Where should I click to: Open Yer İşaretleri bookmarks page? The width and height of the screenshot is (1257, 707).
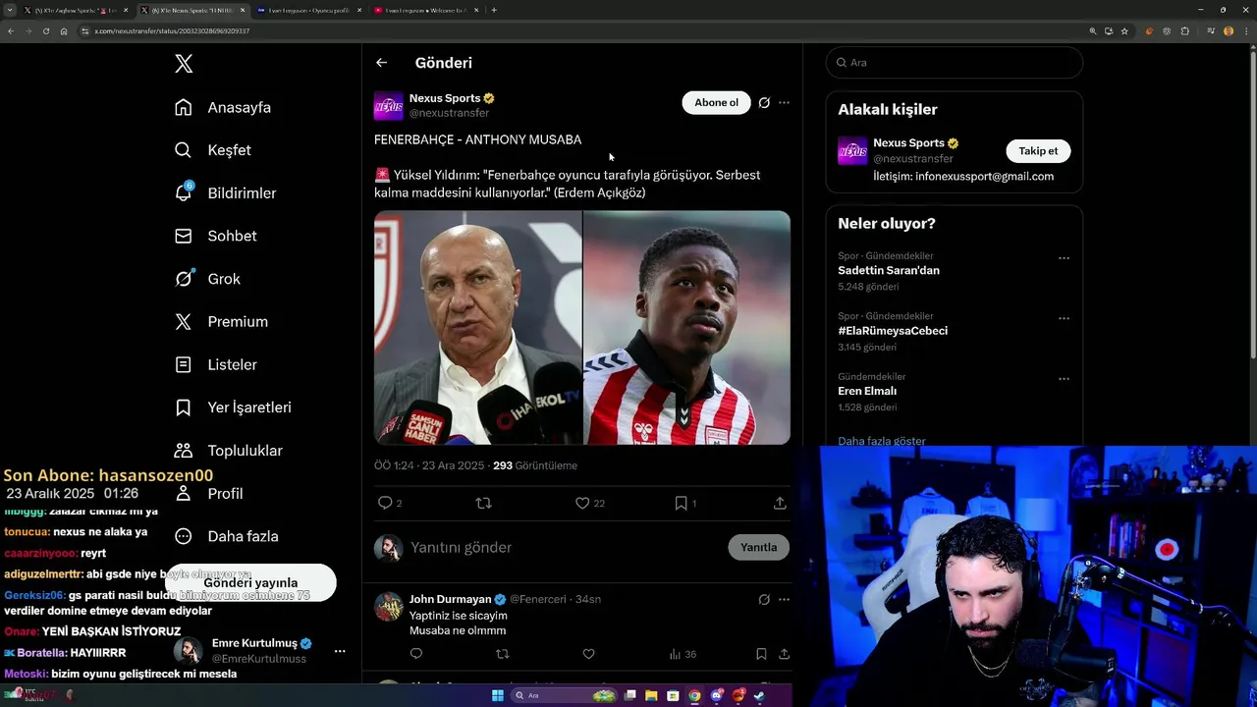click(x=233, y=408)
